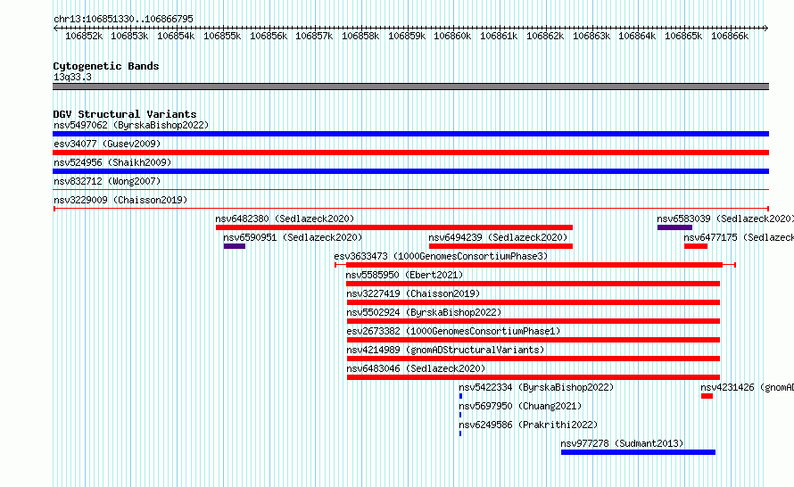Click the chr13:106851330..106866795 region text
The width and height of the screenshot is (794, 487).
123,19
